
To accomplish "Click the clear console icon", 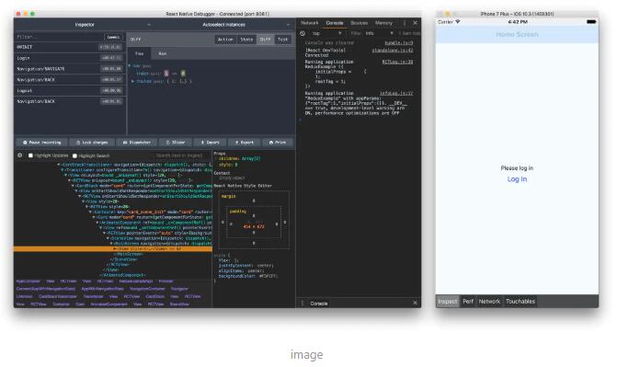I will (x=303, y=33).
